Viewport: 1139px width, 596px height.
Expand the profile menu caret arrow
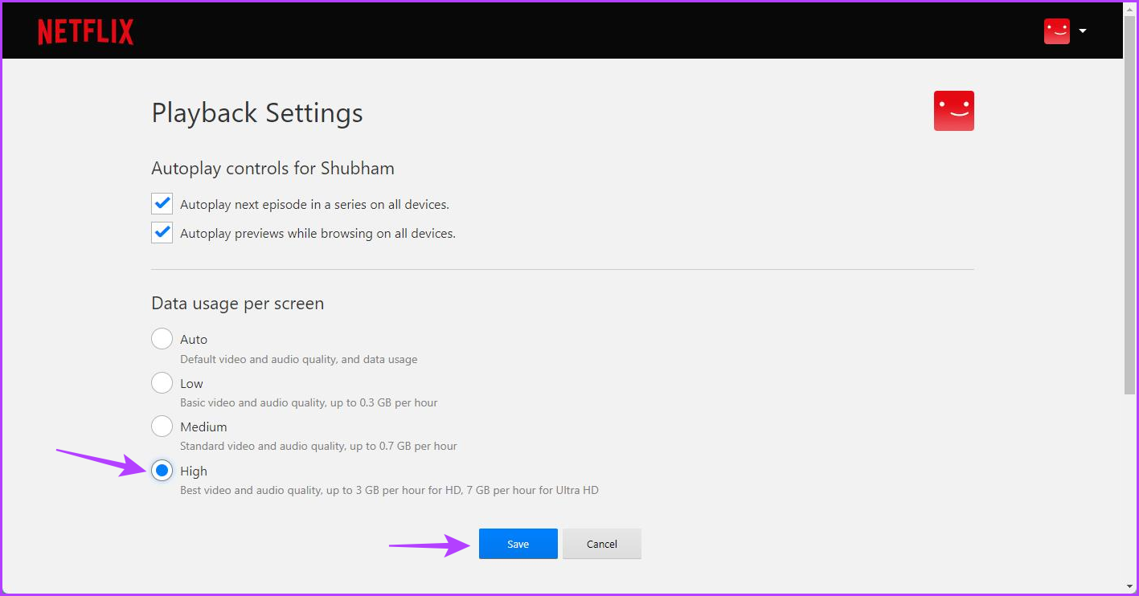click(1082, 31)
